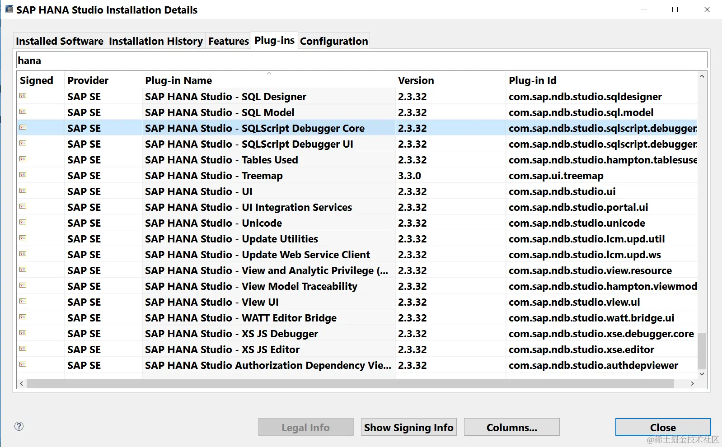The width and height of the screenshot is (722, 447).
Task: Click the signed icon for XS JS Editor row
Action: coord(23,349)
